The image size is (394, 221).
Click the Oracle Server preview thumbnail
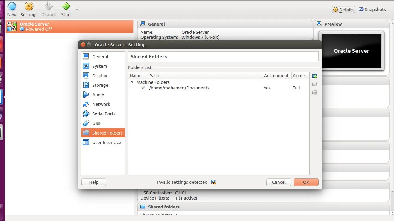coord(351,51)
